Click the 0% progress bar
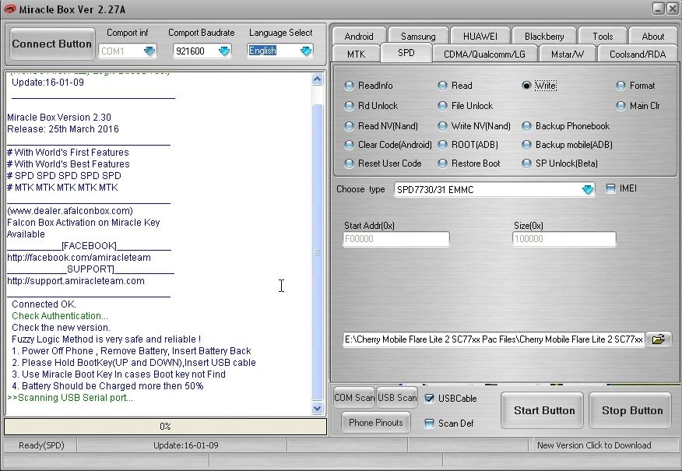682x471 pixels. pos(165,426)
